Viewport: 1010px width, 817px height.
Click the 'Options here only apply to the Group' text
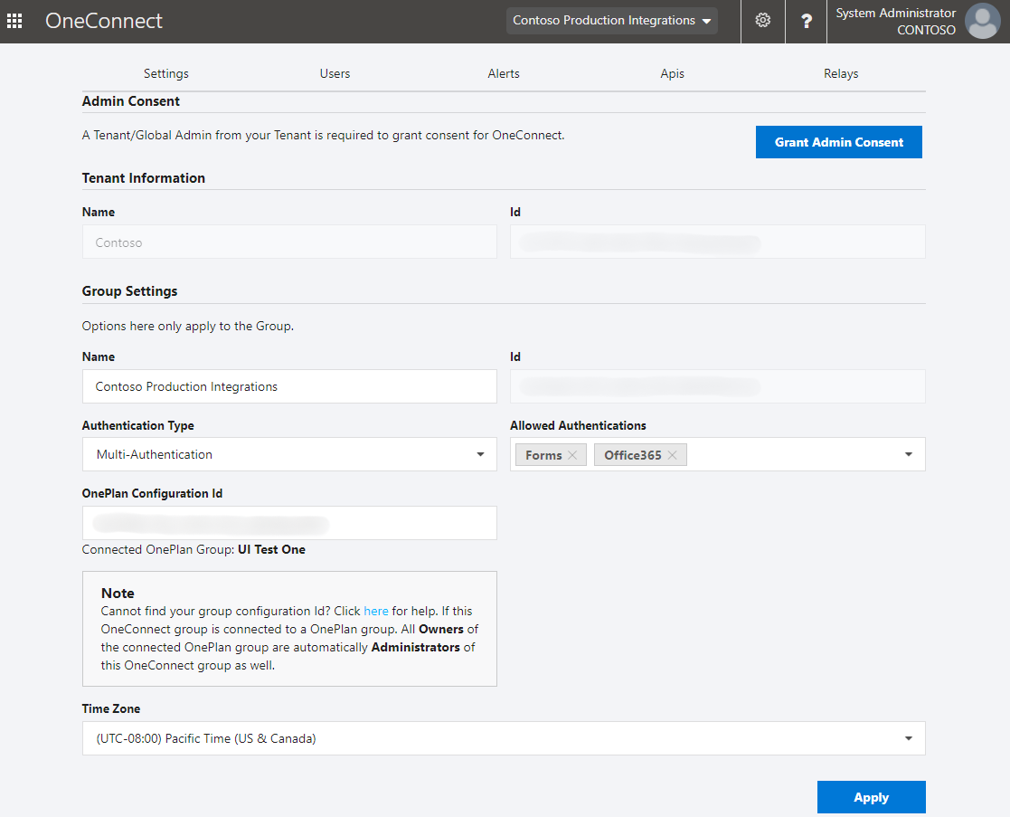tap(187, 326)
